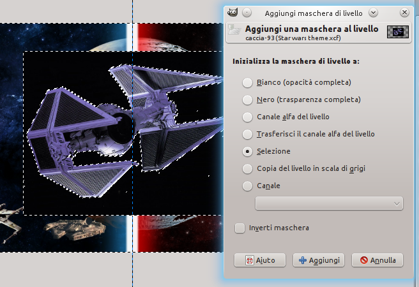Click the GIMP Wilber icon in title bar
The image size is (419, 287).
(x=232, y=13)
